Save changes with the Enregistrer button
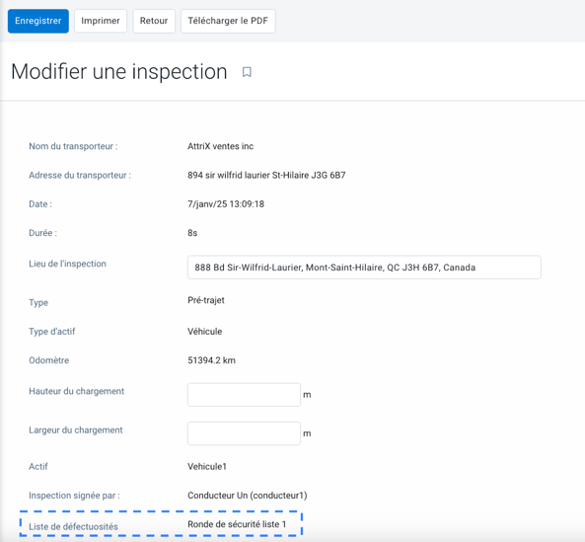The image size is (585, 542). (38, 21)
